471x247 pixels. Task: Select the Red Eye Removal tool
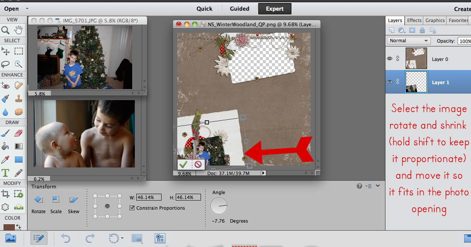tap(5, 86)
